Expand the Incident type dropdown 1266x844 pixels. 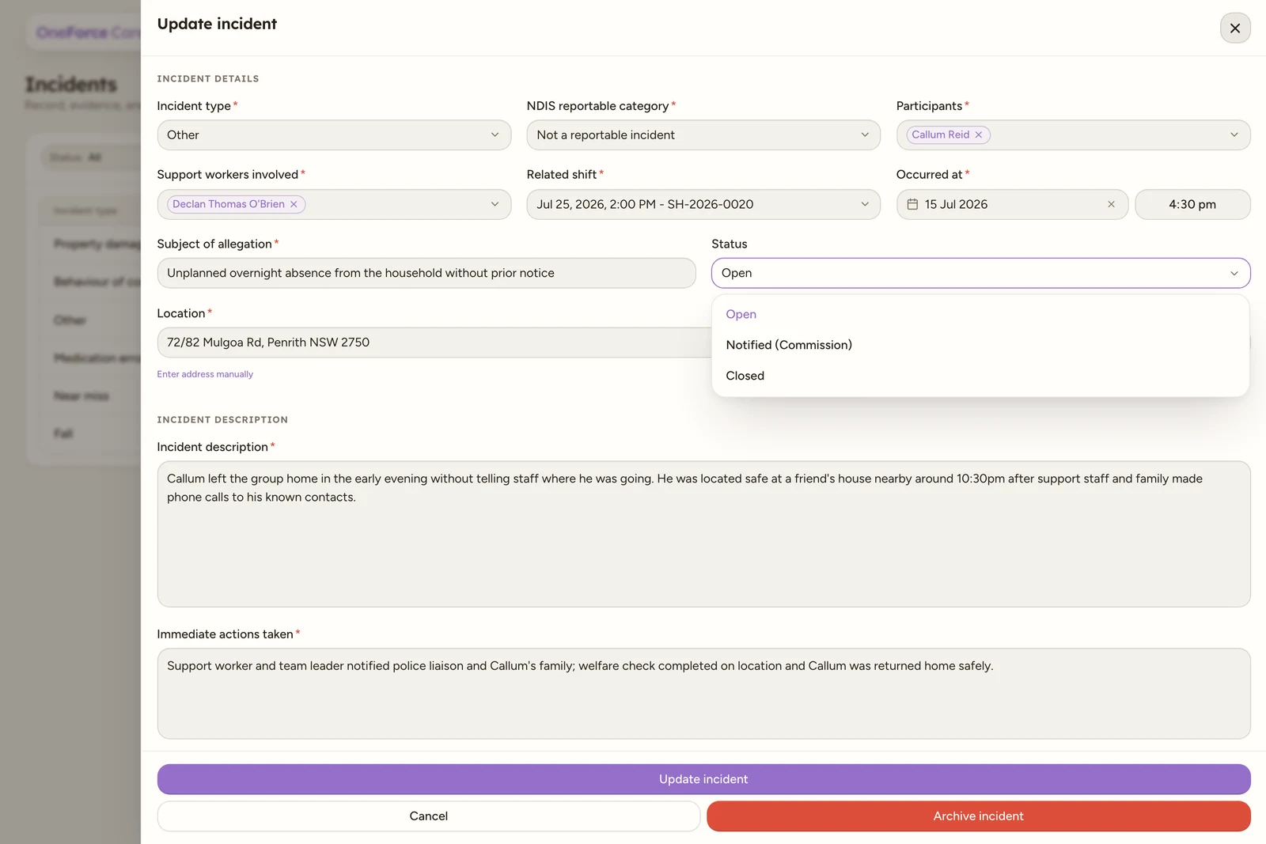(334, 135)
